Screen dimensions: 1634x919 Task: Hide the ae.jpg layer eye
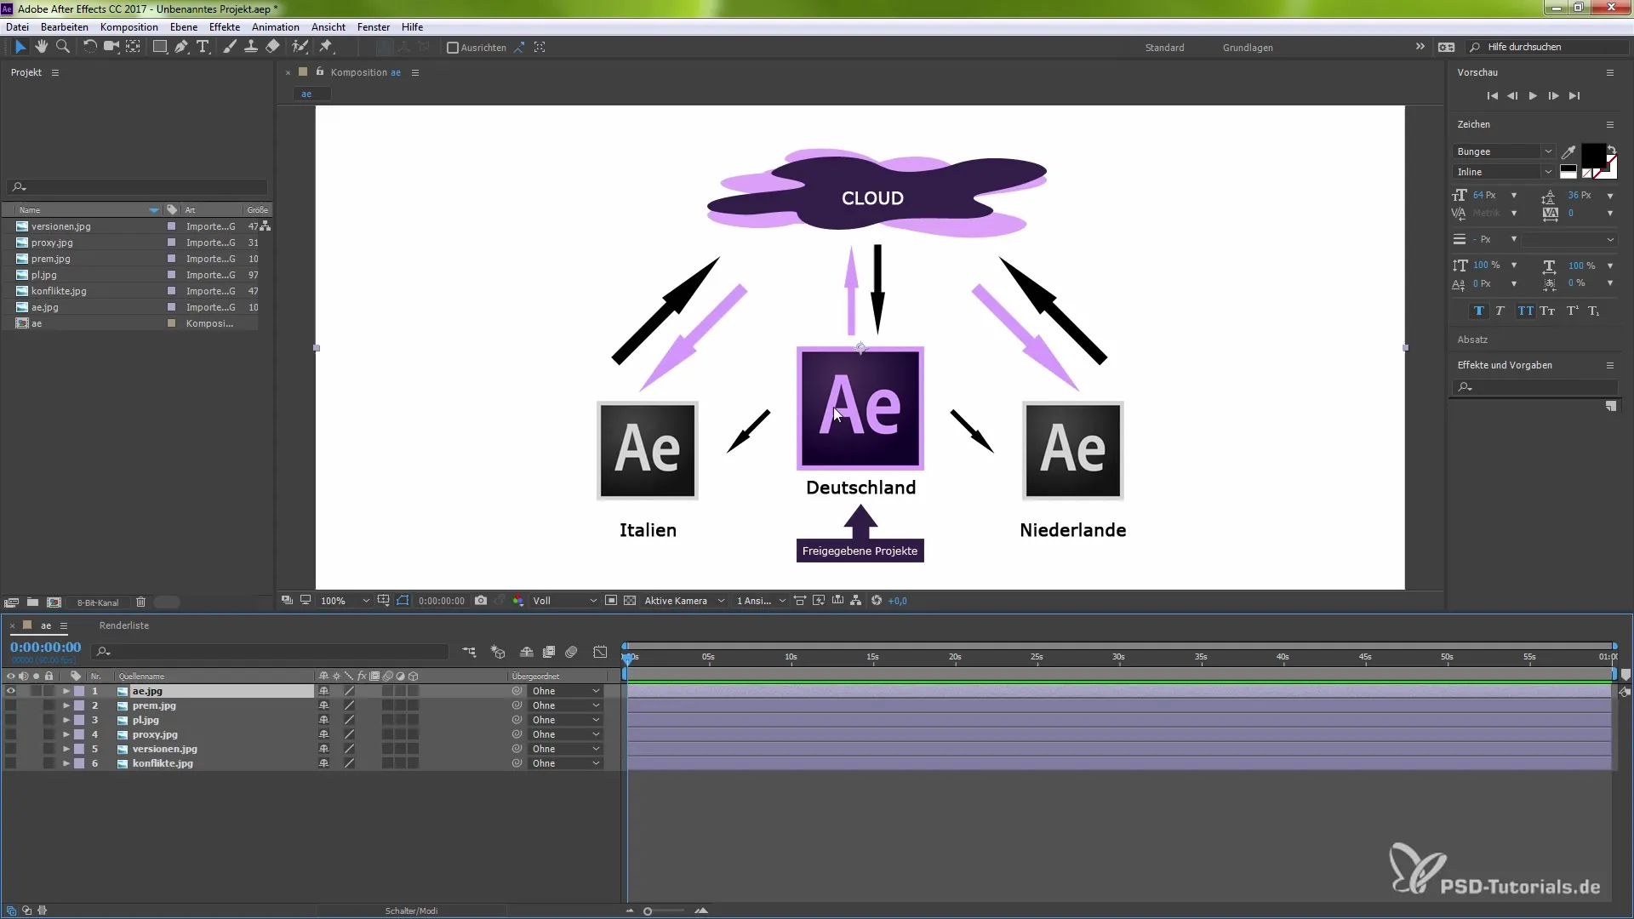click(x=10, y=691)
